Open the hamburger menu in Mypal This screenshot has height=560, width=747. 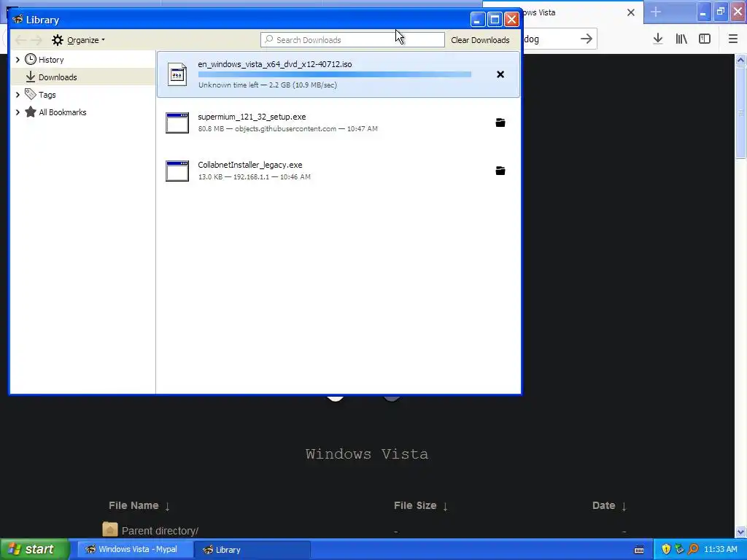[x=733, y=39]
